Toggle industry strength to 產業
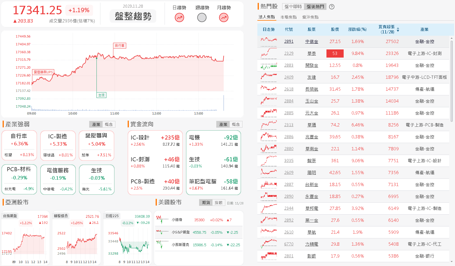The width and height of the screenshot is (455, 266). coord(96,124)
